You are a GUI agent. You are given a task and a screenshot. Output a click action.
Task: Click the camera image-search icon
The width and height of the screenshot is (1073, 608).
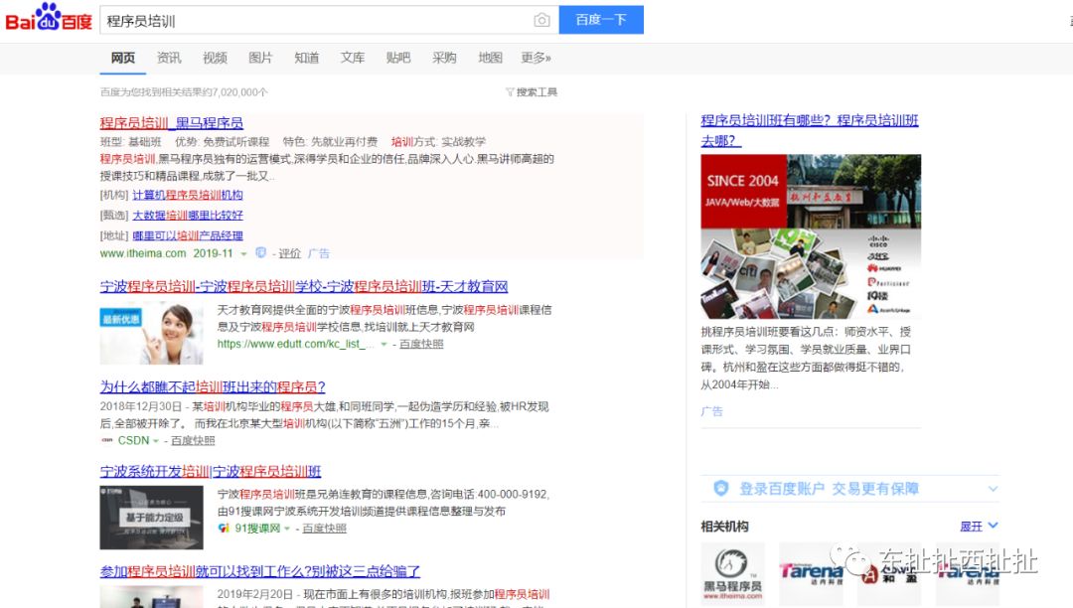(x=541, y=21)
